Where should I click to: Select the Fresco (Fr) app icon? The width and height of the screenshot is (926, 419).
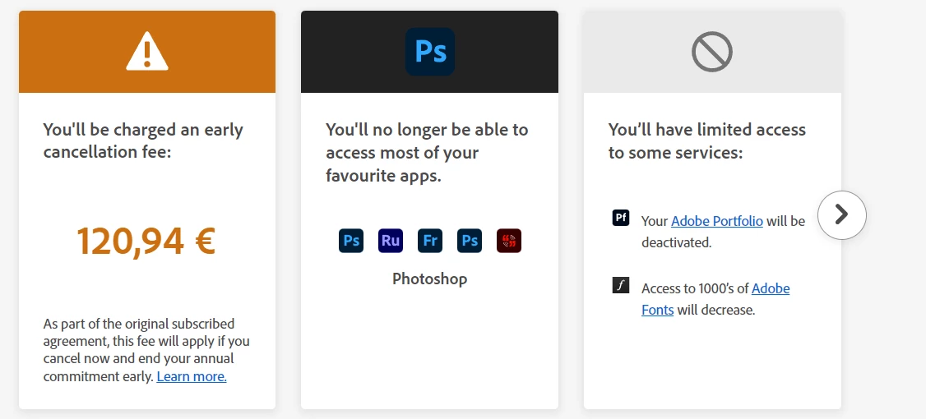coord(430,241)
